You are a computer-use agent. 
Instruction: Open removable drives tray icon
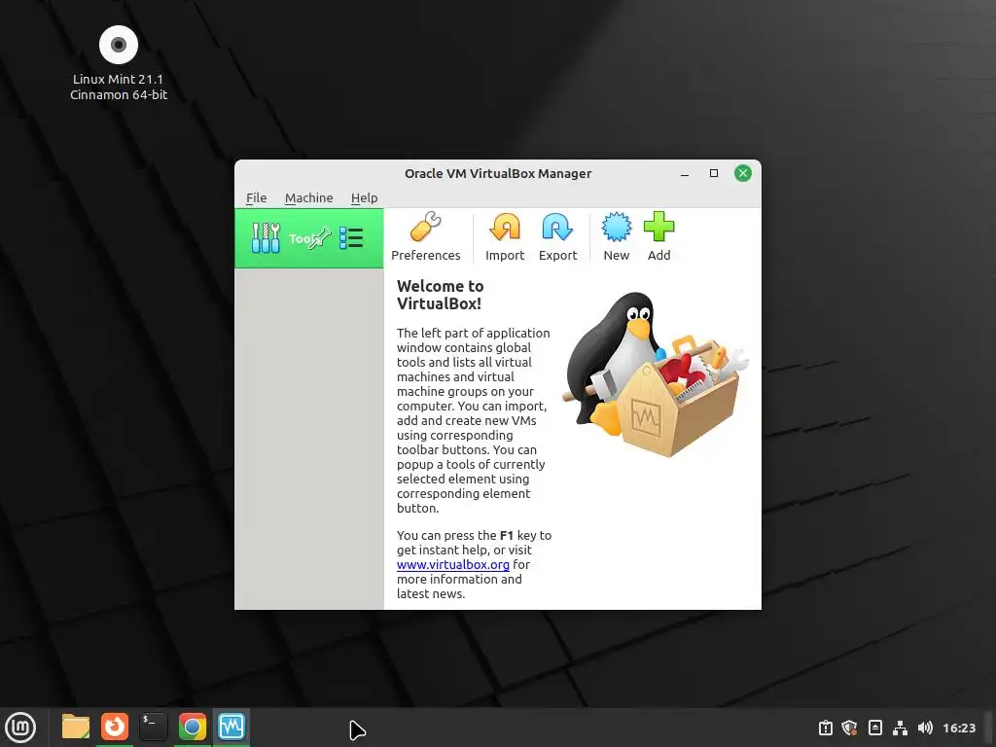[874, 728]
